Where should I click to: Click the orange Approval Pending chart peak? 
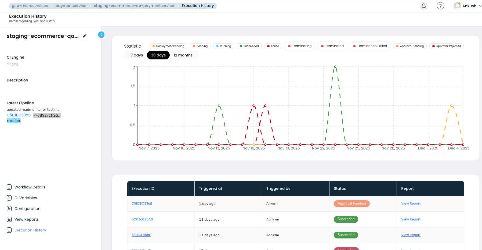(451, 106)
